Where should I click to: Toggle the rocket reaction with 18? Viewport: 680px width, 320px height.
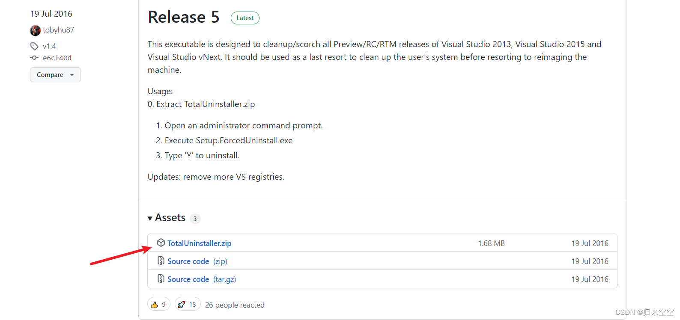188,304
